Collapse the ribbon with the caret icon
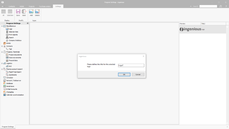Image resolution: width=229 pixels, height=129 pixels. coord(191,6)
